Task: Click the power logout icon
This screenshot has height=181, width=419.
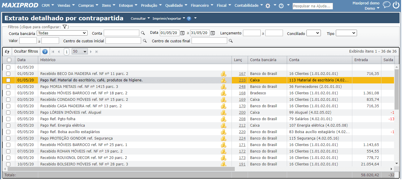Action: click(x=396, y=5)
